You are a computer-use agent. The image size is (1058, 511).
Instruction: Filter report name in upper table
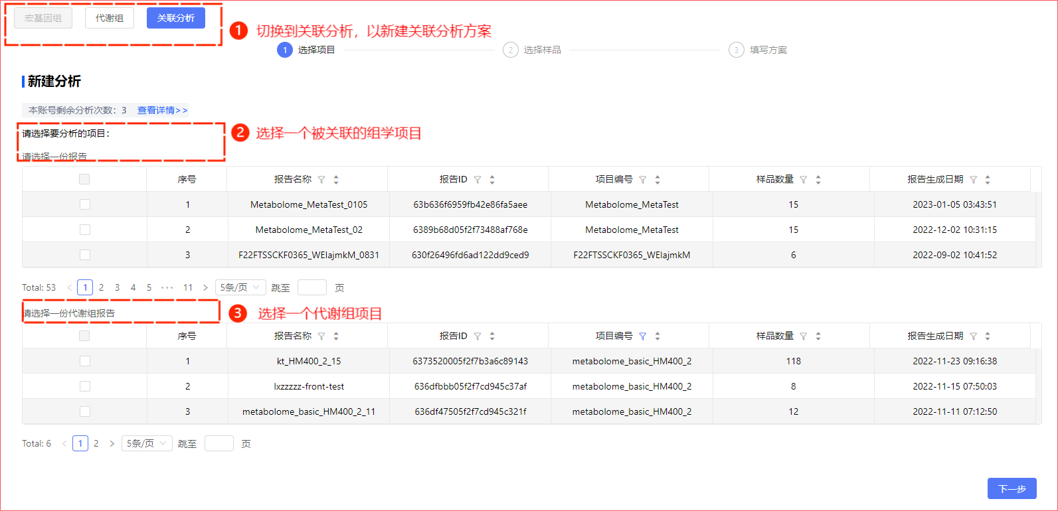pyautogui.click(x=321, y=180)
